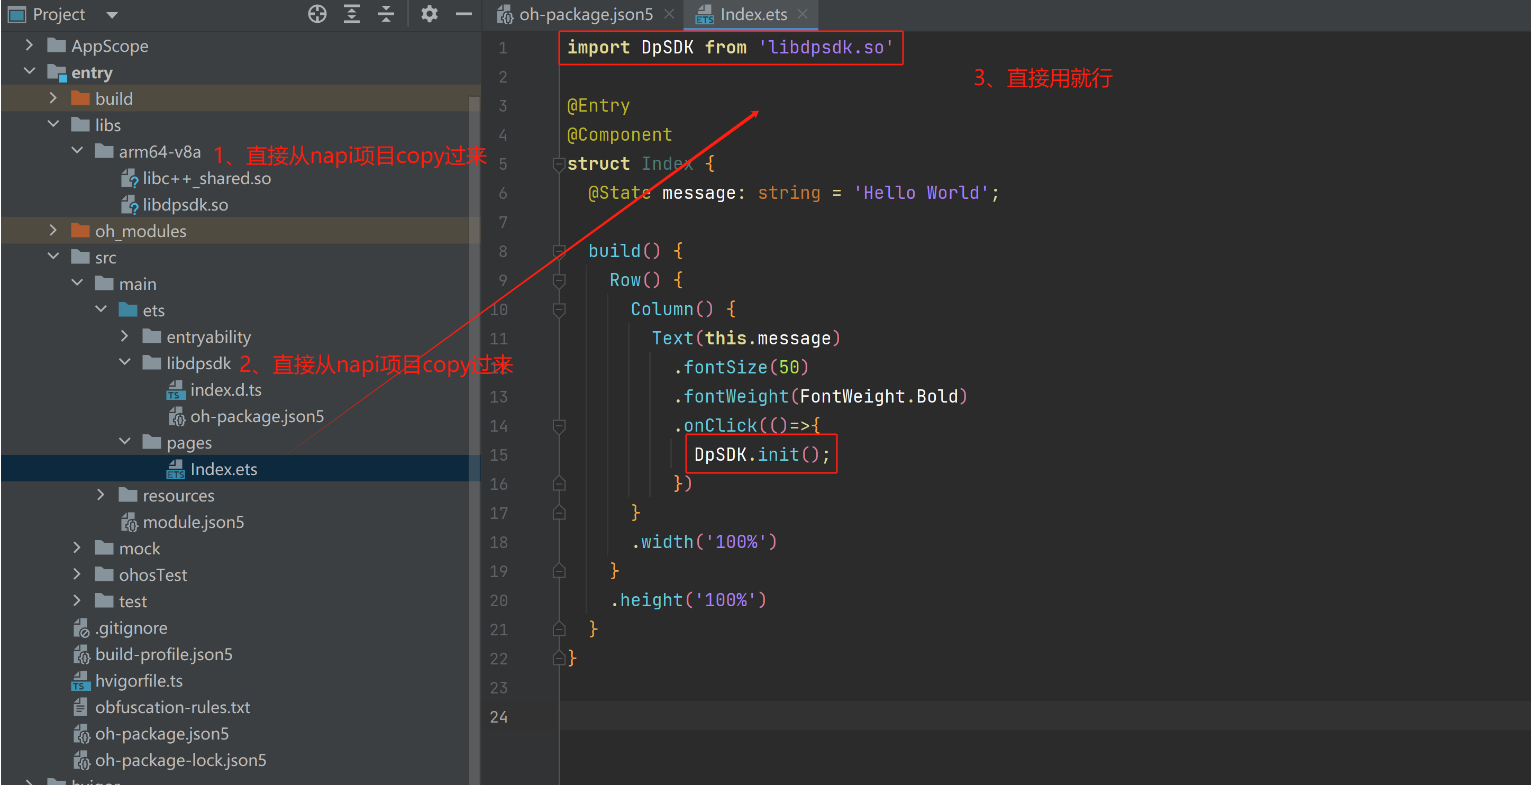Click the locate/select opened file crosshair icon

pyautogui.click(x=317, y=14)
